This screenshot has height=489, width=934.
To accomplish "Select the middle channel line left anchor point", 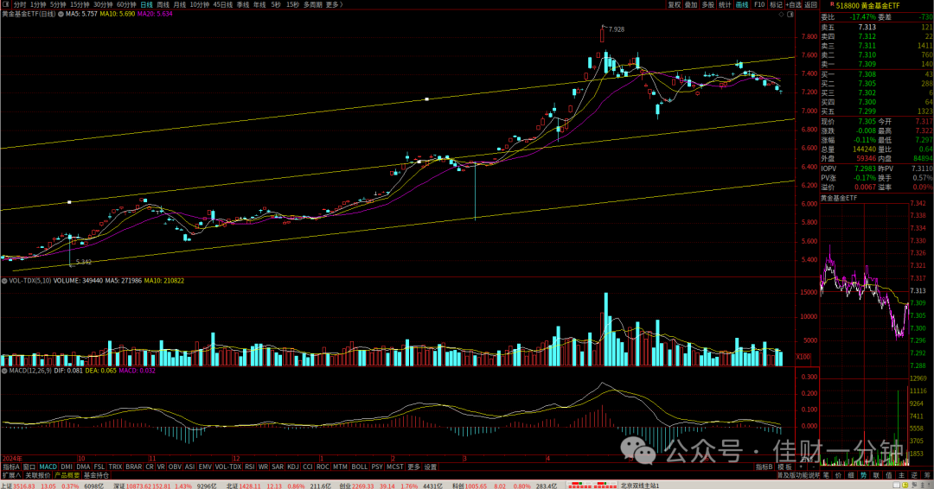I will tap(69, 202).
